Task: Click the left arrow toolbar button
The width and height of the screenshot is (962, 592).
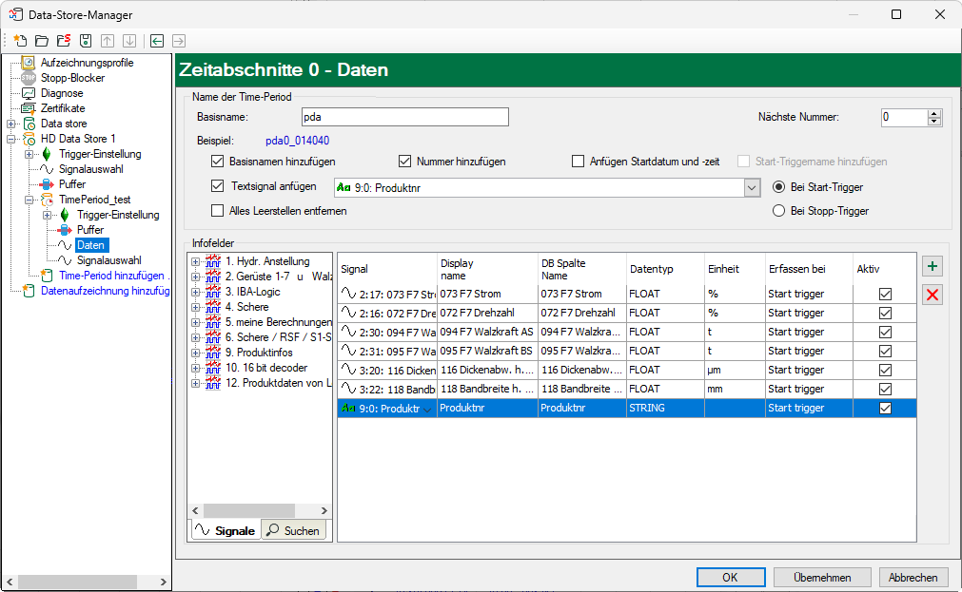Action: pos(157,41)
